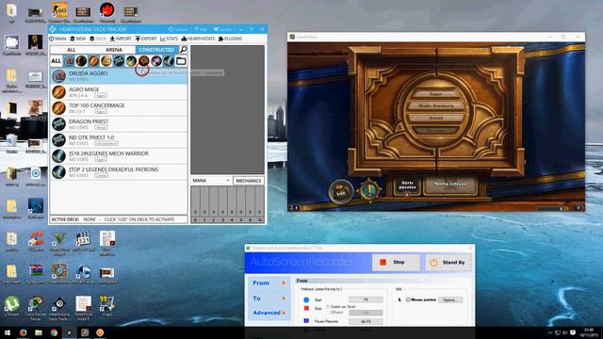Filter decks by Mage class icon
The width and height of the screenshot is (603, 339).
point(94,61)
